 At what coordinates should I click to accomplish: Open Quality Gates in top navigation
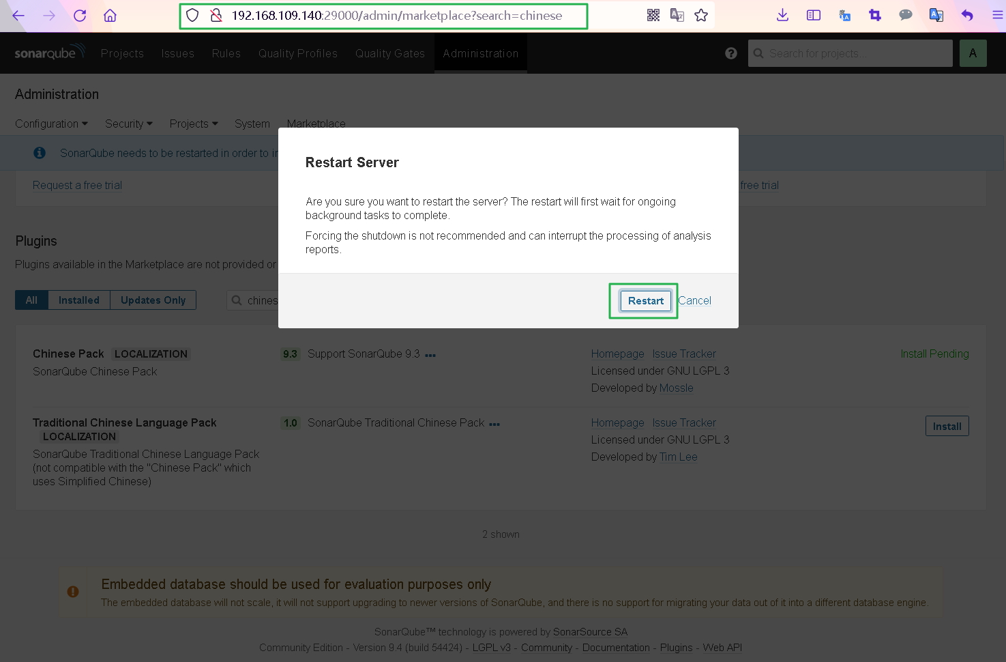390,53
